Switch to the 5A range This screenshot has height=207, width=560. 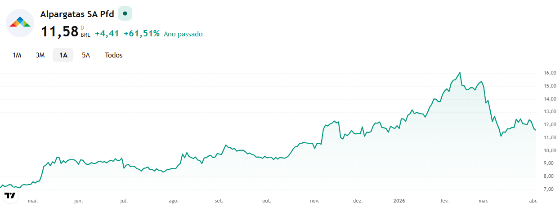[x=86, y=55]
